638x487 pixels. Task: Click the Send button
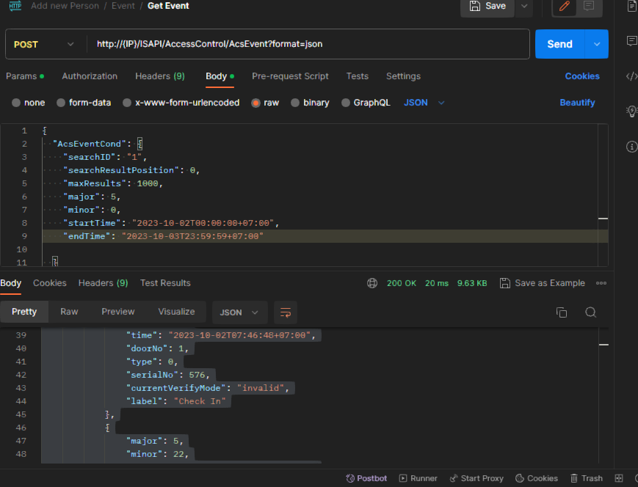pyautogui.click(x=559, y=44)
